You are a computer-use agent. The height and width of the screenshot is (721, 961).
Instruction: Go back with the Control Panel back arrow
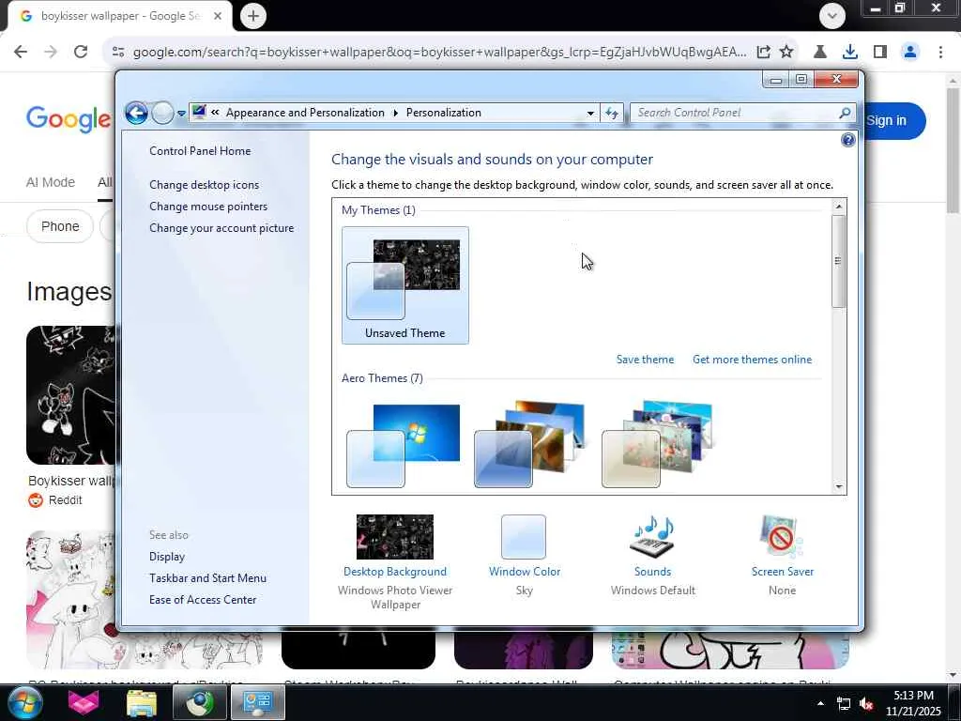136,113
